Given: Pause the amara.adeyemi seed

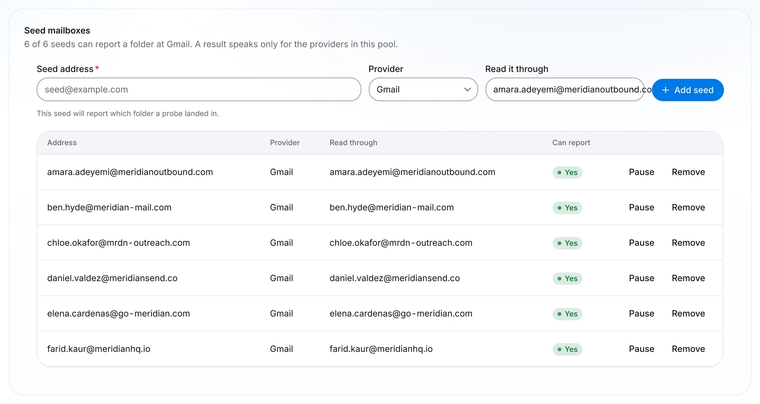Looking at the screenshot, I should 641,172.
